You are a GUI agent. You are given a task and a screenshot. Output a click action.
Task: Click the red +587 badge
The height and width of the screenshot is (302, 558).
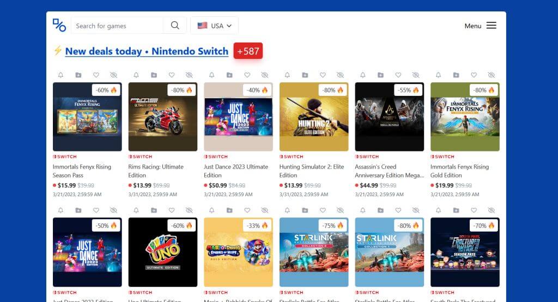point(248,51)
